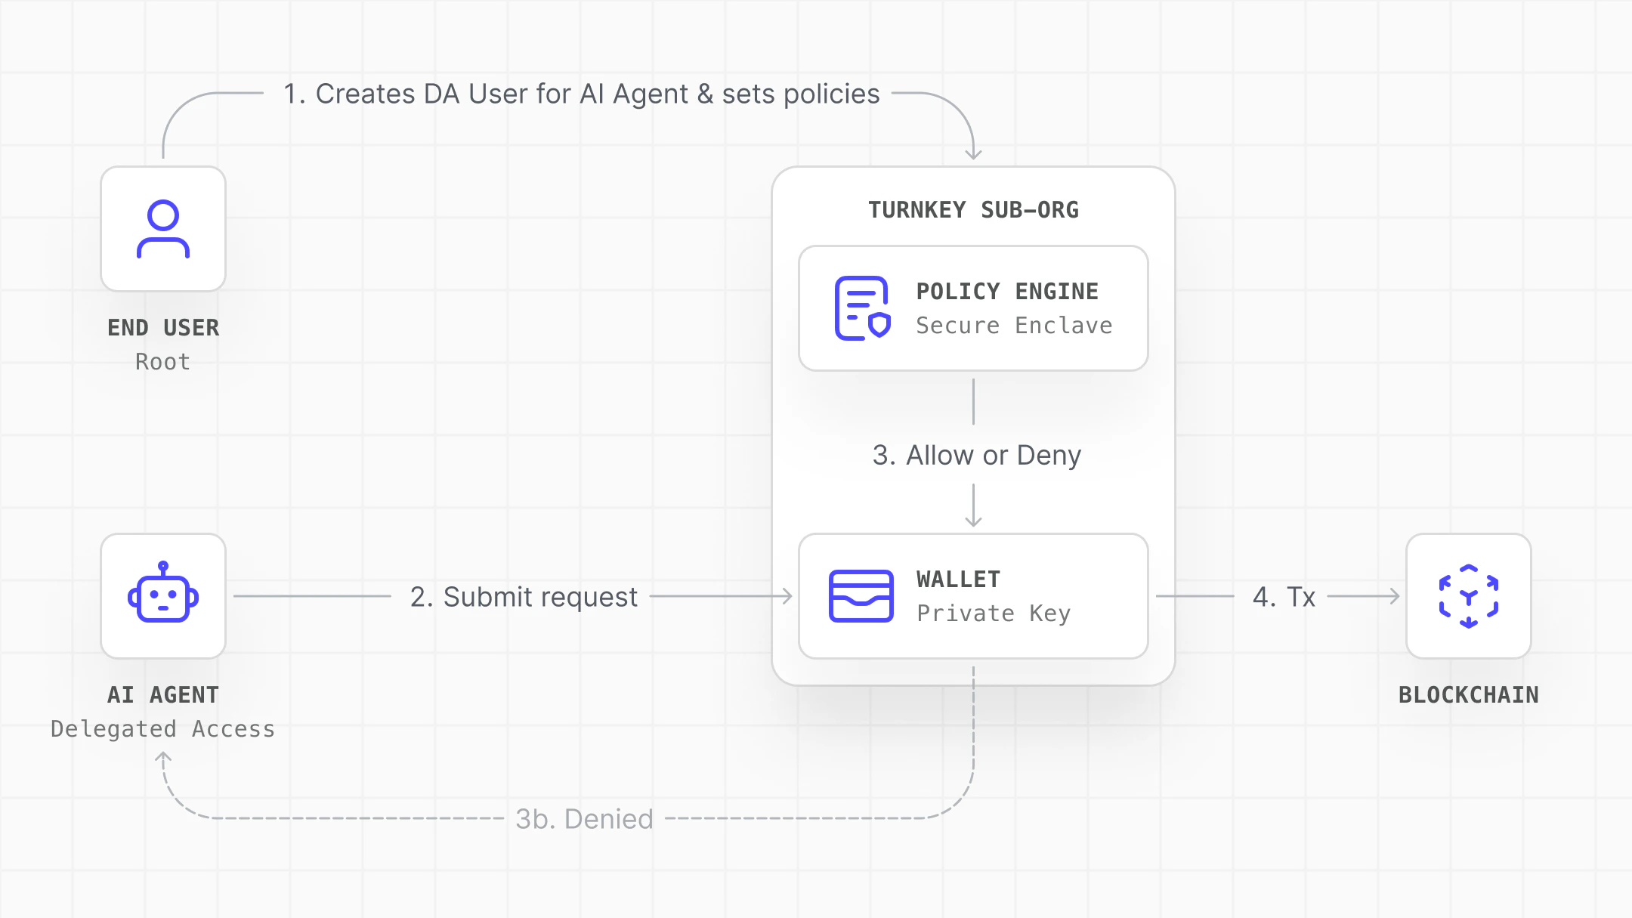Viewport: 1632px width, 918px height.
Task: Click the 'Private Key' subtitle text
Action: [x=994, y=614]
